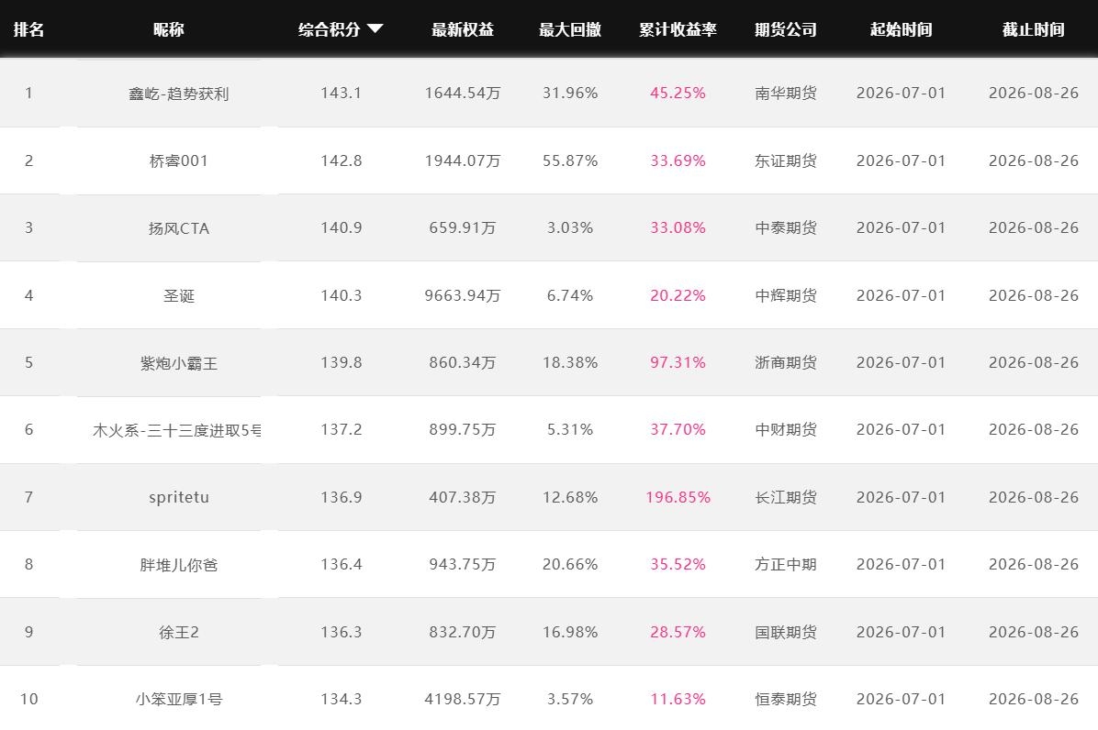Open 胖堆儿你爸 trader entry
1098x730 pixels.
179,565
